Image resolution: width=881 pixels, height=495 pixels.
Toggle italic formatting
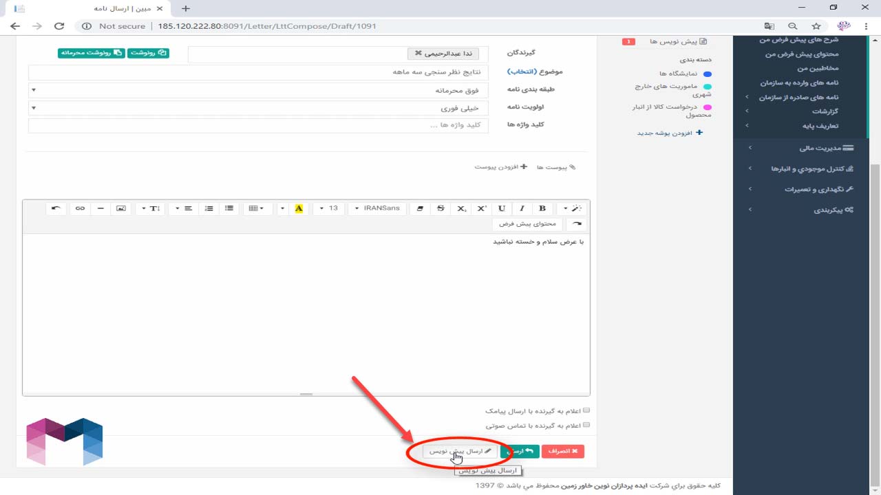click(522, 208)
